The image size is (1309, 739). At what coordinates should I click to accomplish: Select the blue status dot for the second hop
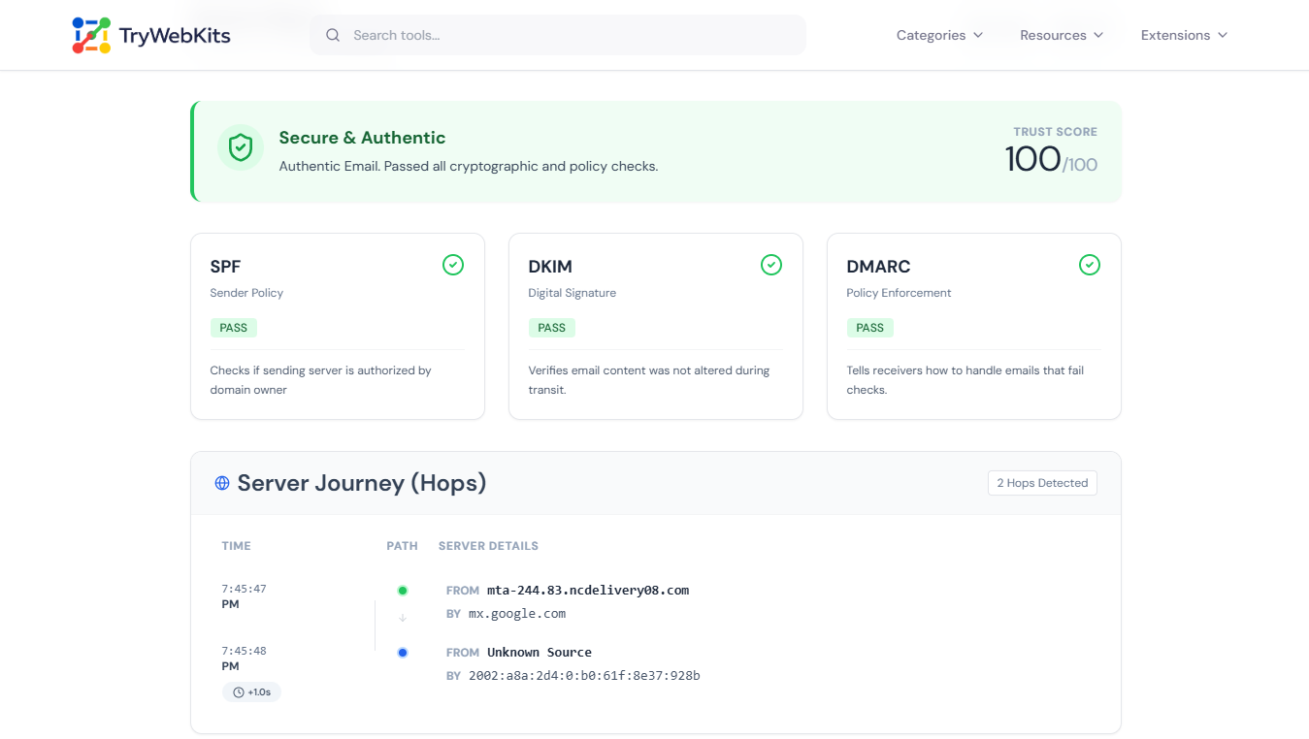click(x=403, y=652)
